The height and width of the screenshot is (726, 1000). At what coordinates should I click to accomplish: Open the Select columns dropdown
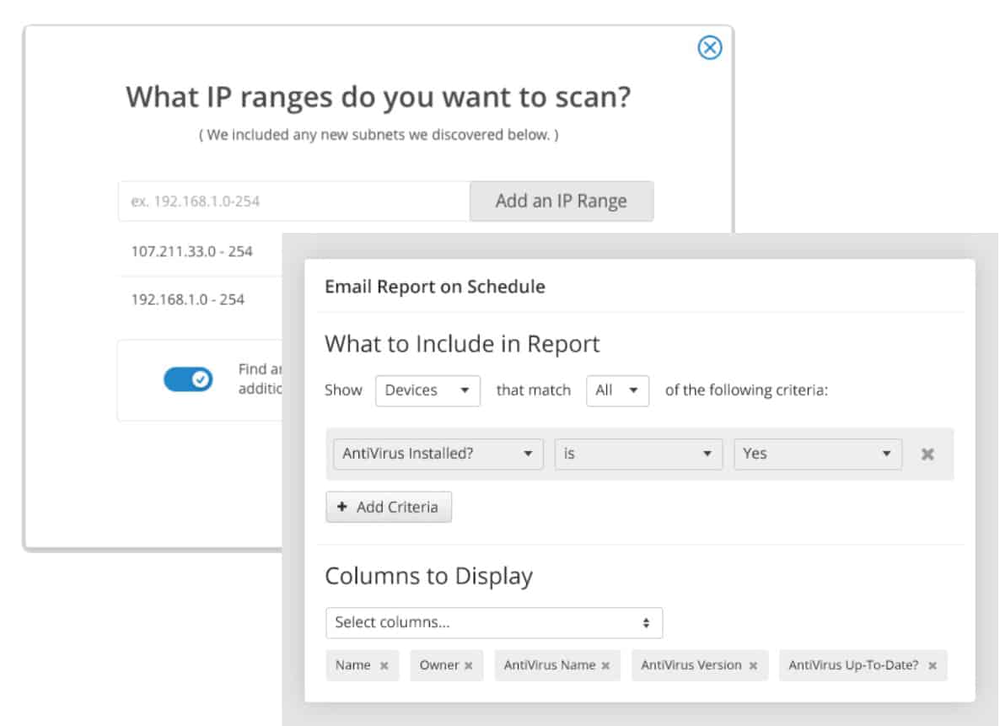pyautogui.click(x=493, y=622)
